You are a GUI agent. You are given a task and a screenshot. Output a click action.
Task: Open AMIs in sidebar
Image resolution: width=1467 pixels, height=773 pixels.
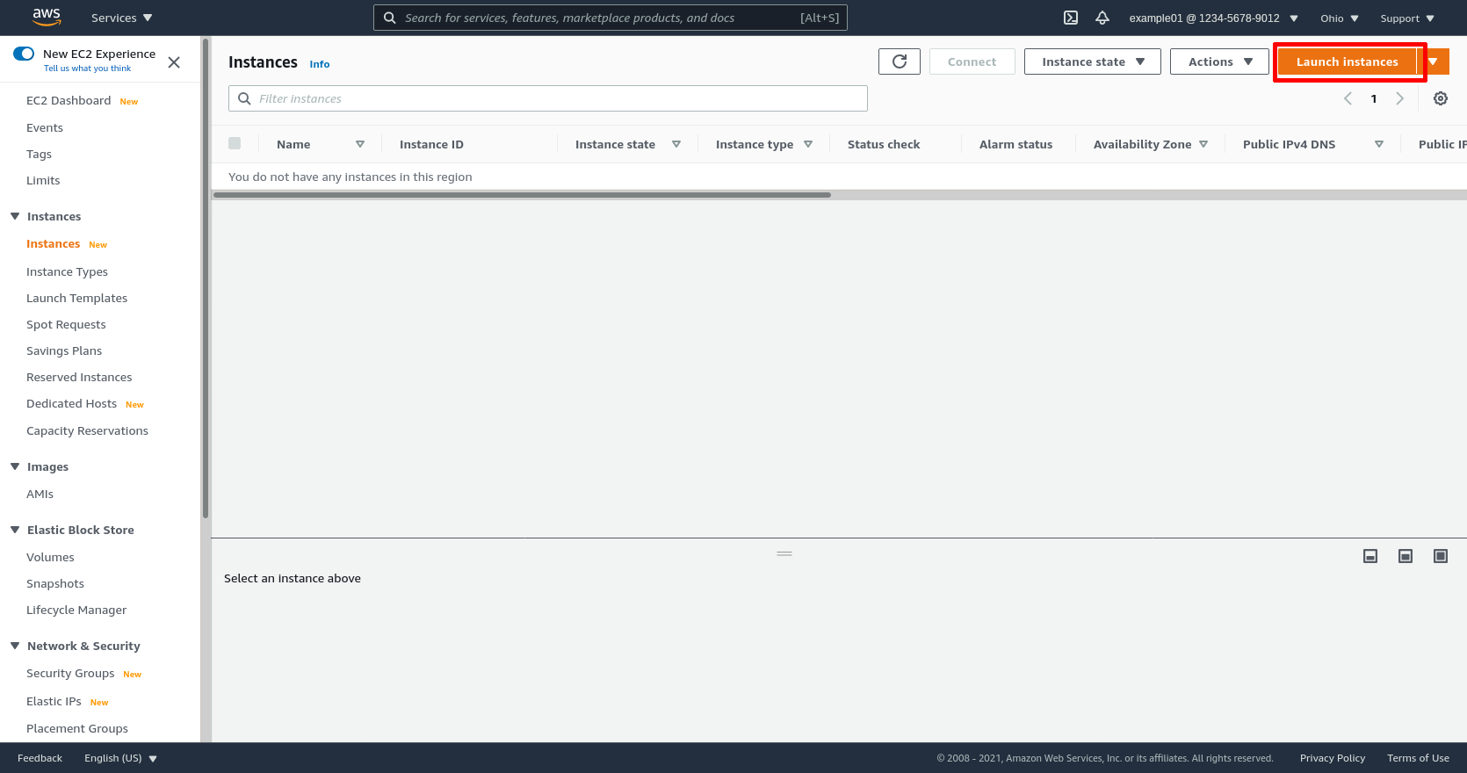coord(40,494)
